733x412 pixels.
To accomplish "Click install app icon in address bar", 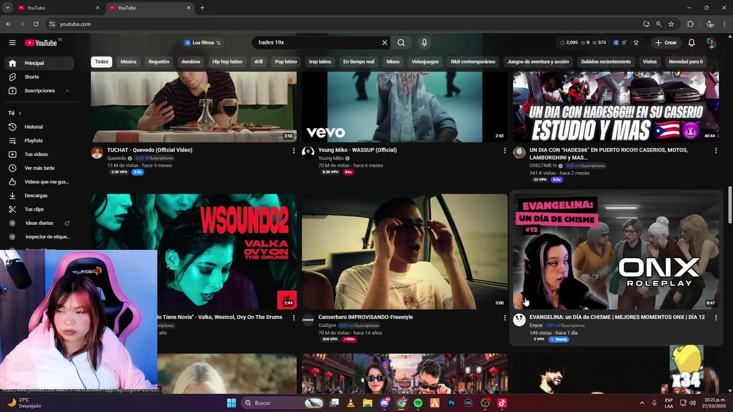I will coord(647,24).
